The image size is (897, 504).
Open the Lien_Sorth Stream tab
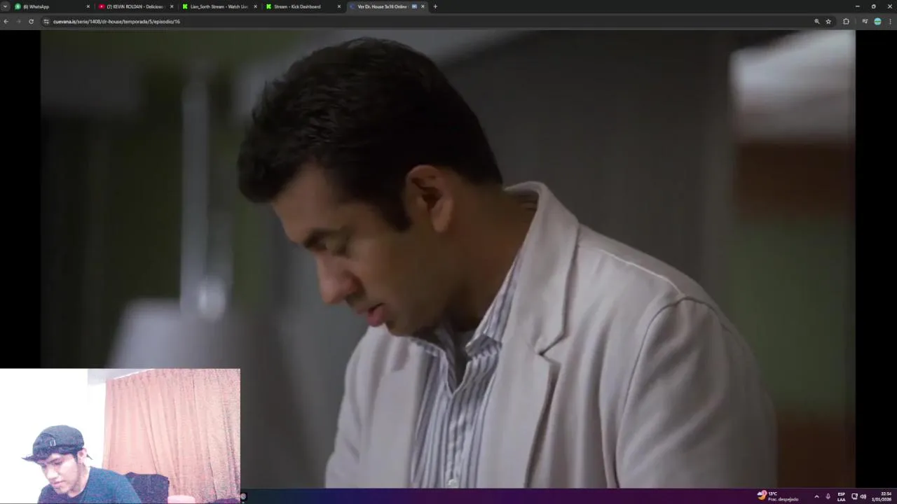pyautogui.click(x=219, y=6)
